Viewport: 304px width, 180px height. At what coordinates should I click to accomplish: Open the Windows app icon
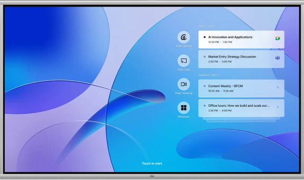[x=184, y=108]
